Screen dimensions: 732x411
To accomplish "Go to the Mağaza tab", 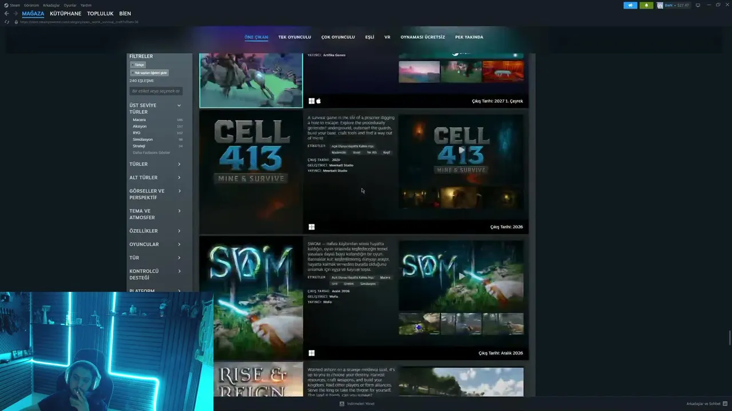I will tap(33, 14).
